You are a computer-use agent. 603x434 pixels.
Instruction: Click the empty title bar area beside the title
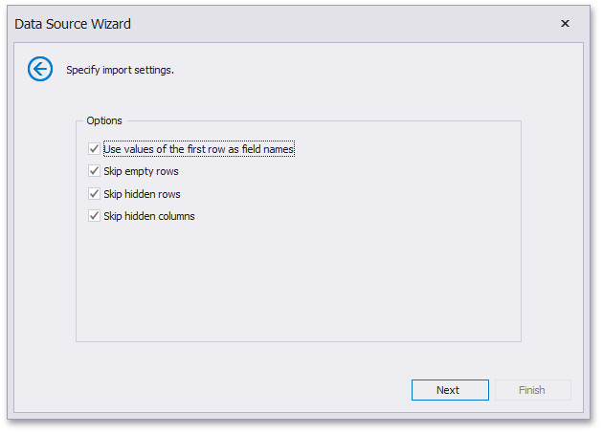tap(335, 24)
